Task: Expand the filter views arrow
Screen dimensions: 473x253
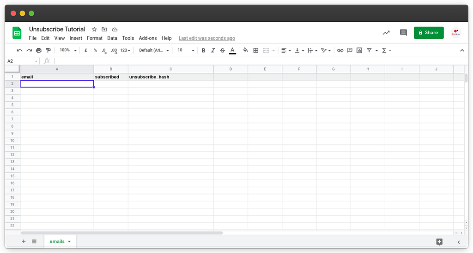Action: [x=376, y=51]
